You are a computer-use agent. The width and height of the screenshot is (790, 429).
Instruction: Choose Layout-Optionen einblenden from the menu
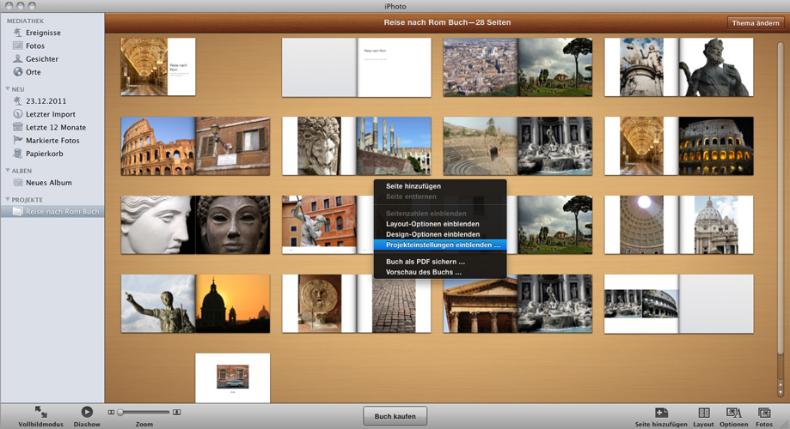click(432, 224)
